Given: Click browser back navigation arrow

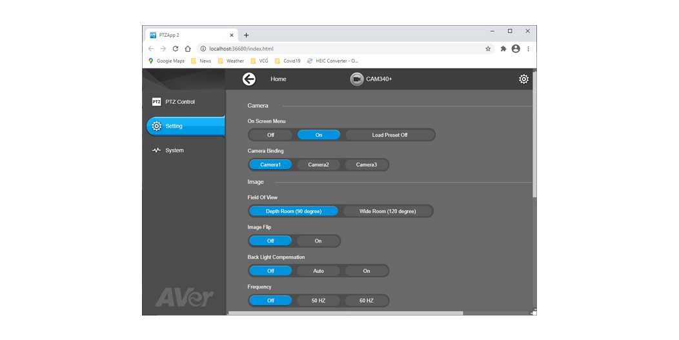Looking at the screenshot, I should [150, 48].
